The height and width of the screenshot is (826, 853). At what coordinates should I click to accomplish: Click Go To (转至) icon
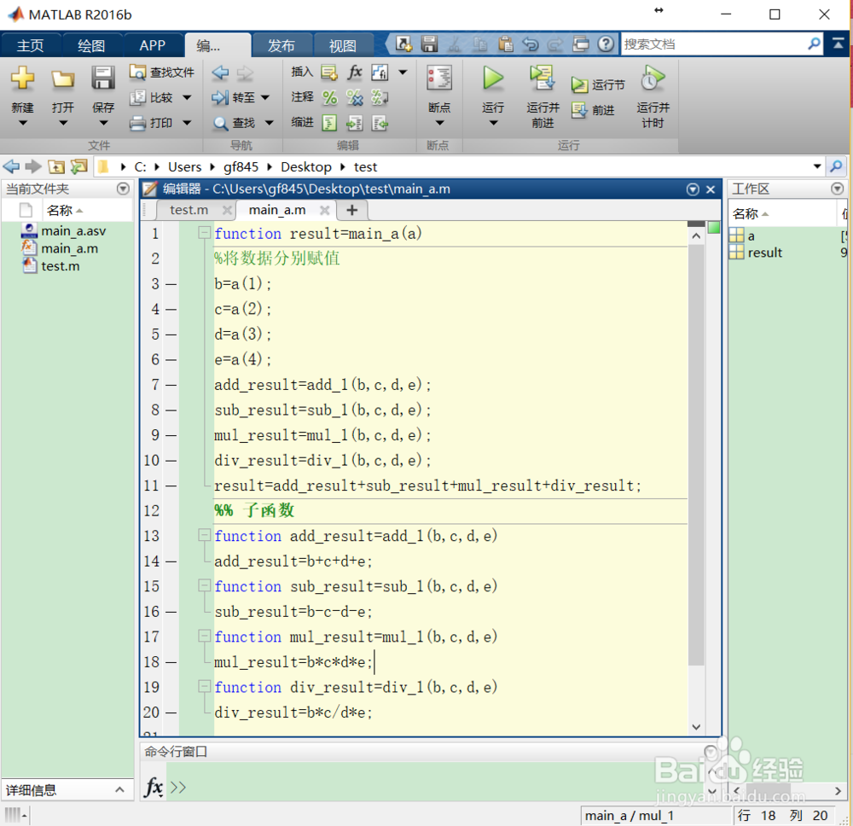(x=220, y=97)
